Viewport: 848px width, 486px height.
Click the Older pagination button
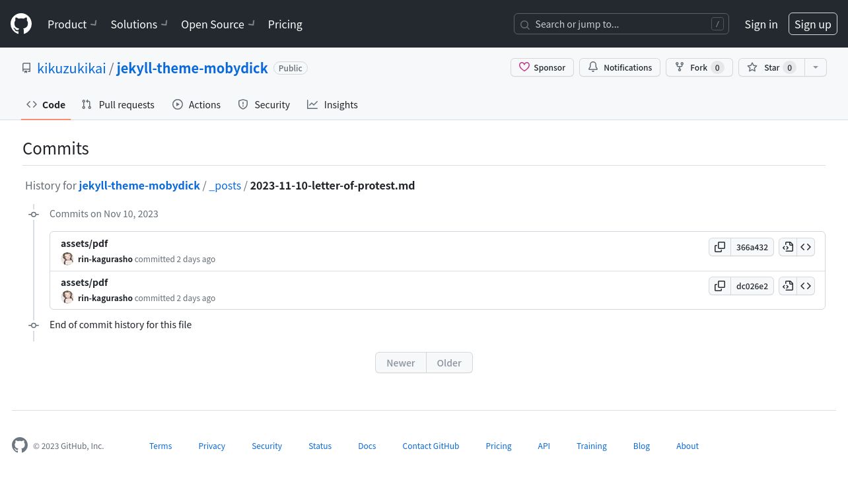coord(449,363)
